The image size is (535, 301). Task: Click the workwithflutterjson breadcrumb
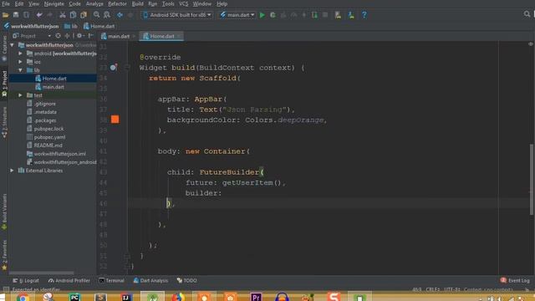pyautogui.click(x=31, y=26)
